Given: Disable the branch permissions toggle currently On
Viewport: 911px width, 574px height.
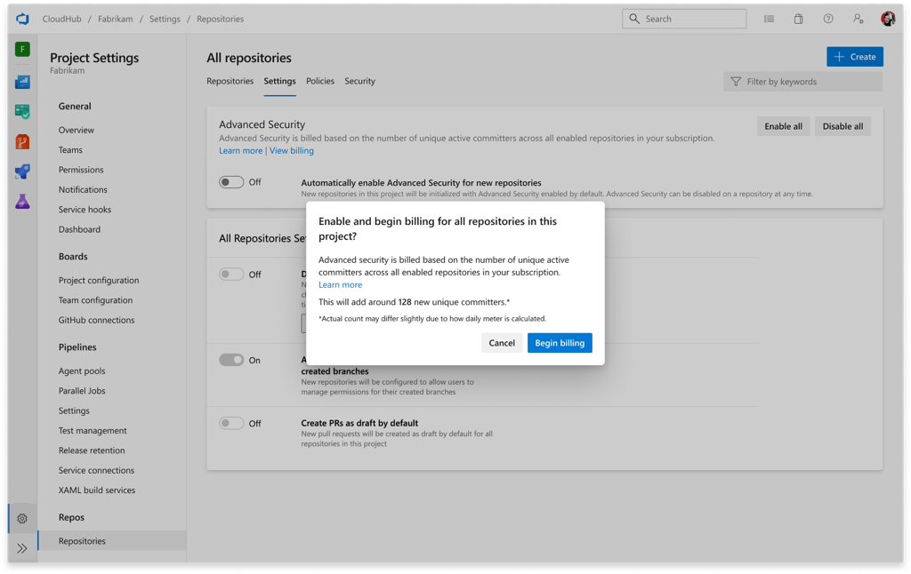Looking at the screenshot, I should point(231,360).
